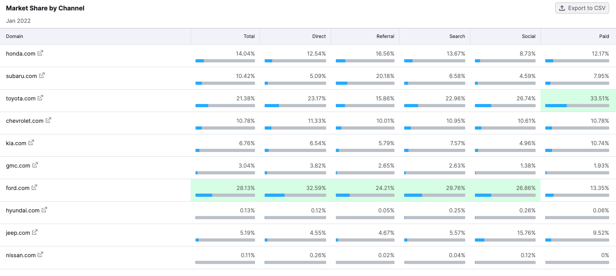Screen dimensions: 616x276
Task: Sort the table by the Search column
Action: (457, 36)
